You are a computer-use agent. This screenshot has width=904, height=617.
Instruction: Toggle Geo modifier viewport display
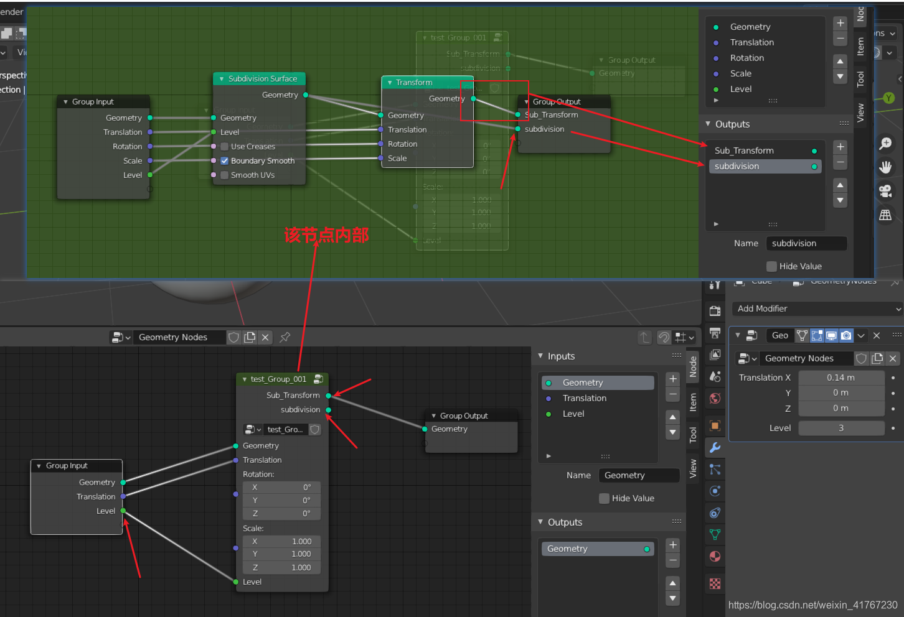[831, 335]
